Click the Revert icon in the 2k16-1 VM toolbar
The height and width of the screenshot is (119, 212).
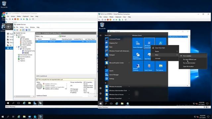[30, 19]
